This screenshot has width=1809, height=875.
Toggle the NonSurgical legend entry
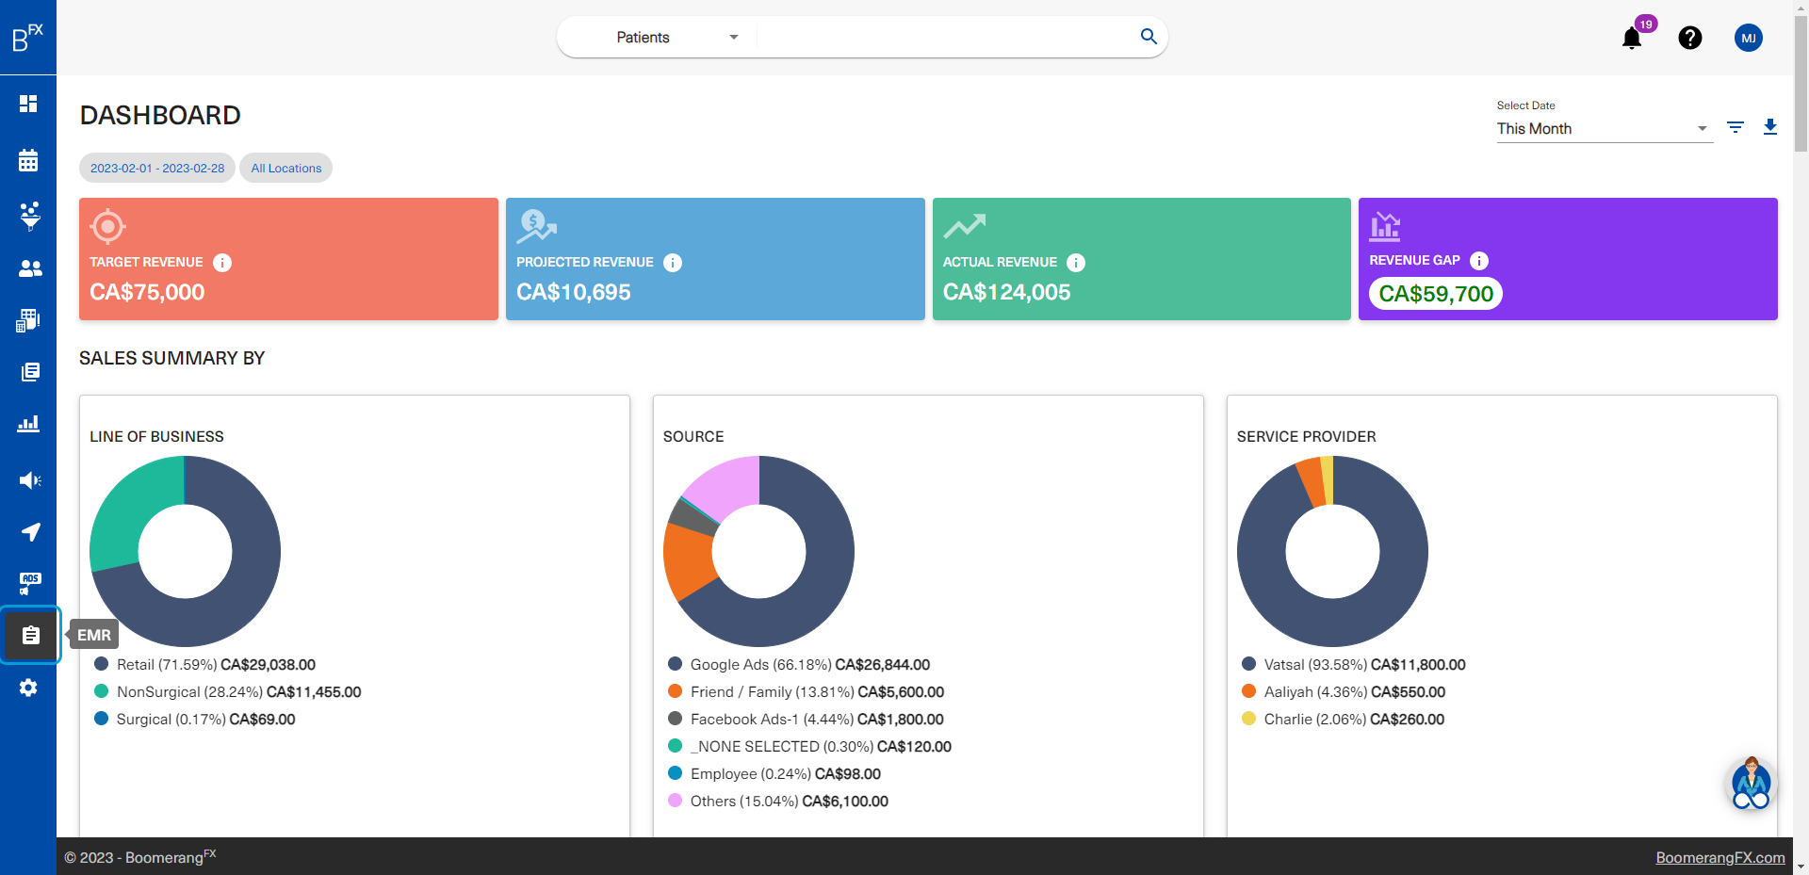click(x=228, y=691)
